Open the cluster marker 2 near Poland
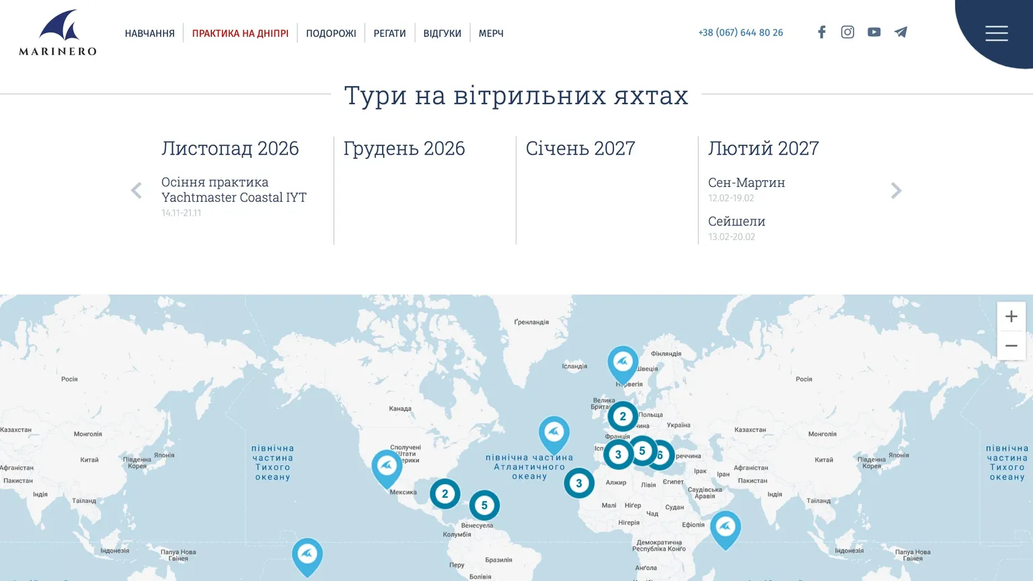Viewport: 1033px width, 581px height. (x=623, y=416)
